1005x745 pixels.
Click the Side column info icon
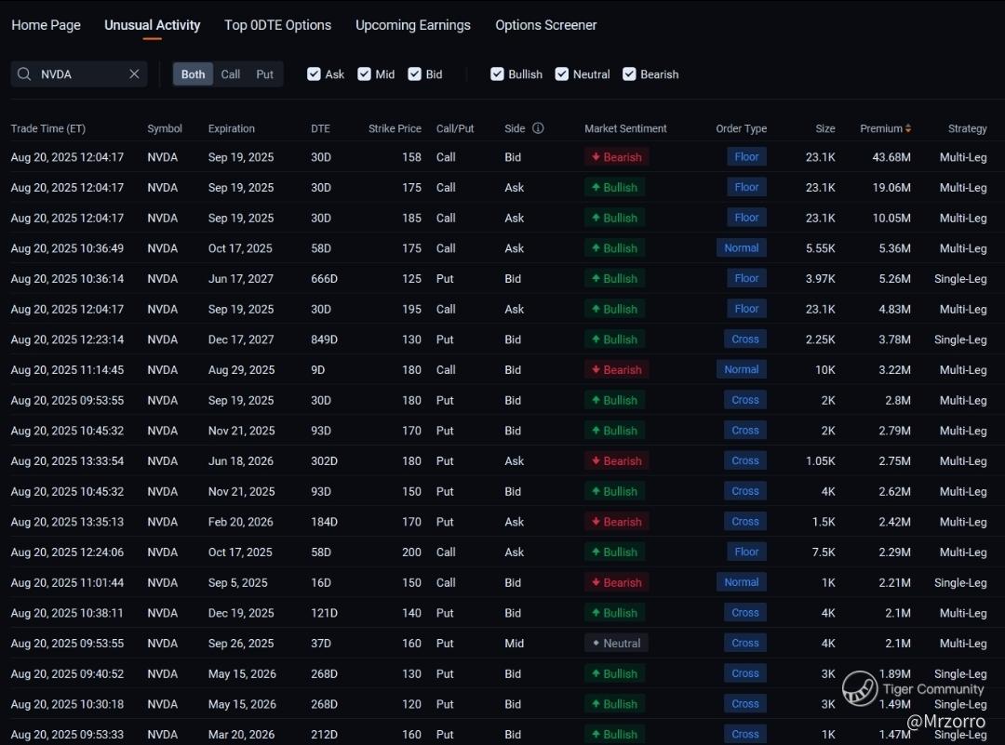538,128
